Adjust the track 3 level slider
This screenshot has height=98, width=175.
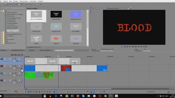click(x=14, y=76)
